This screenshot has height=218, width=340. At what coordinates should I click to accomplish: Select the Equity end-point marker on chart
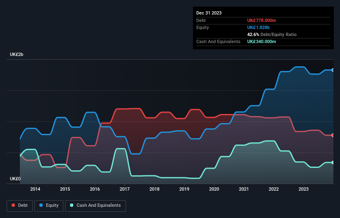pos(333,70)
